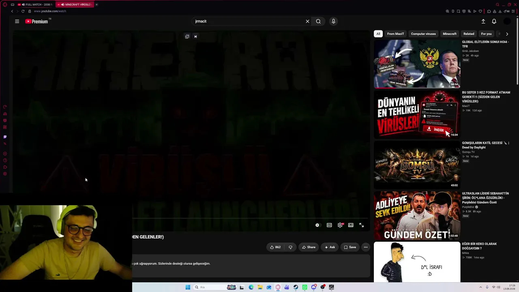This screenshot has width=519, height=292.
Task: Open BU SEFER 3 KEZ FORMAT video title
Action: [486, 97]
